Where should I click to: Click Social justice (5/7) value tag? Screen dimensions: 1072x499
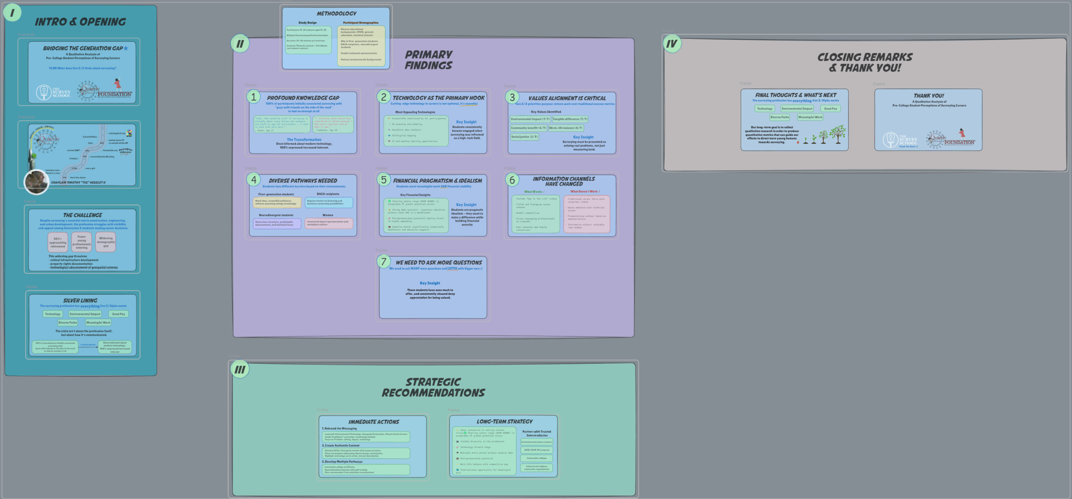tap(524, 137)
